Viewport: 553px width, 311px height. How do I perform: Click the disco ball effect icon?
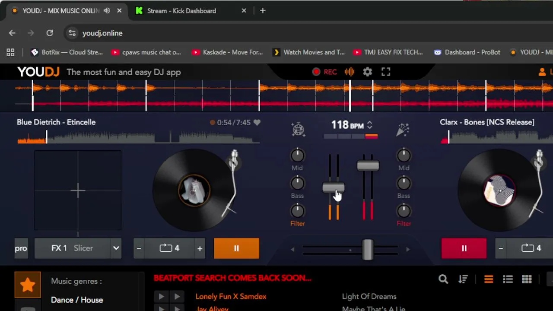(298, 129)
